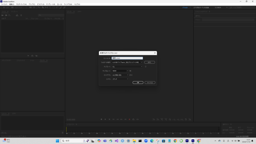The image size is (256, 144).
Task: Click the セッション名 text field
Action: click(127, 58)
